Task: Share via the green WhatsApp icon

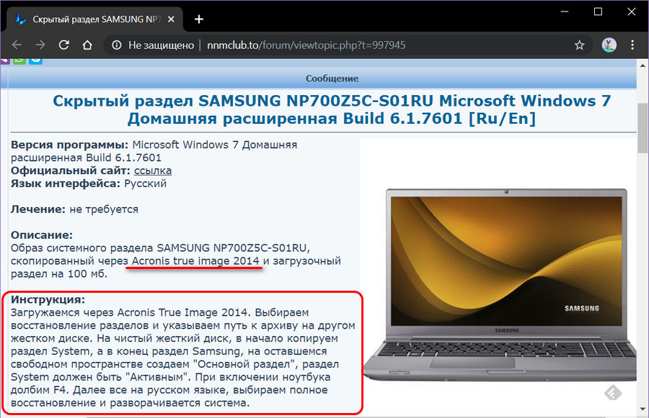Action: point(19,60)
